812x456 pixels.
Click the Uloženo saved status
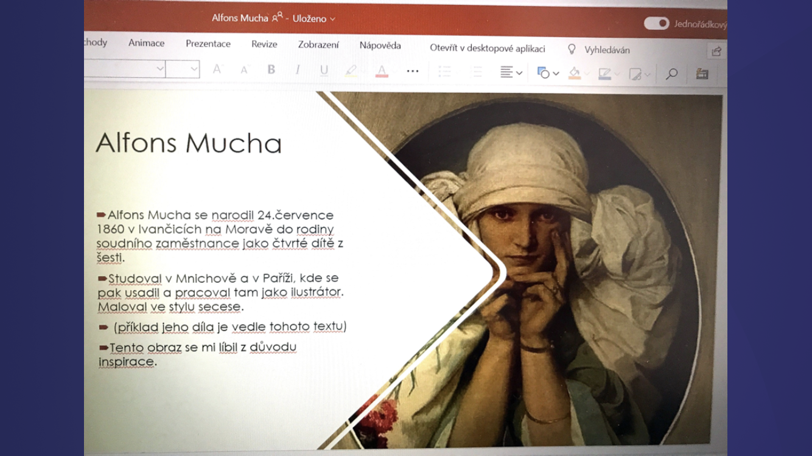[x=309, y=19]
